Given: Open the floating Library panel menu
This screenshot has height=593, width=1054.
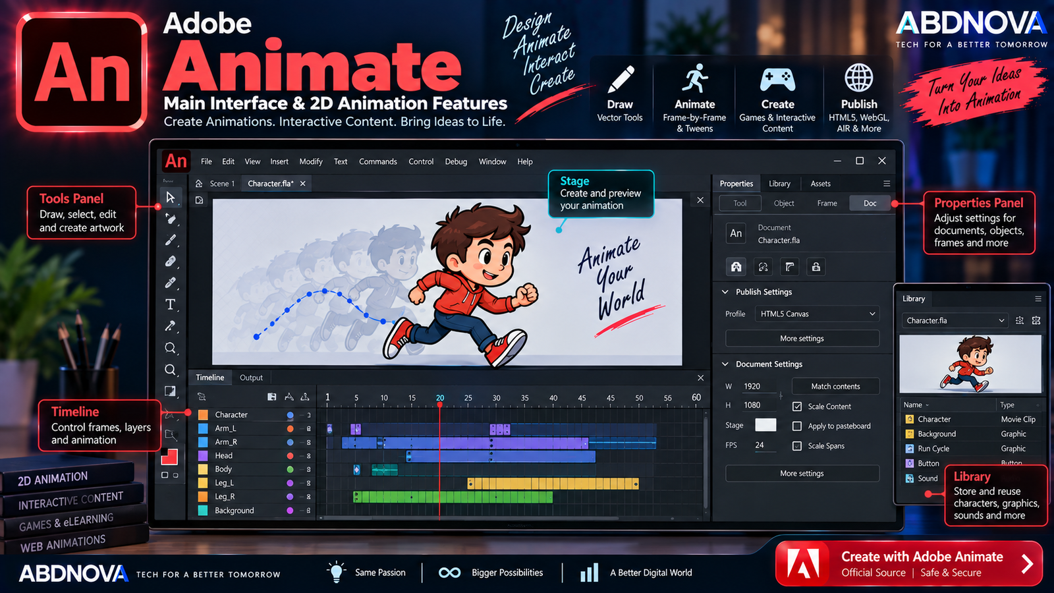Looking at the screenshot, I should (1038, 298).
